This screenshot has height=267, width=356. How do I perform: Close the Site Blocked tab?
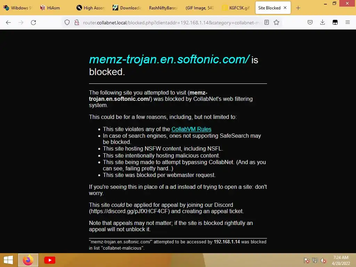coord(285,8)
